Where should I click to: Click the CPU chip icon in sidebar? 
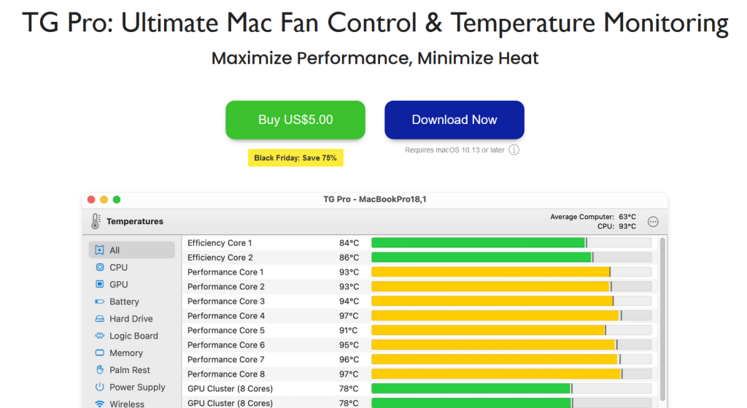click(100, 267)
